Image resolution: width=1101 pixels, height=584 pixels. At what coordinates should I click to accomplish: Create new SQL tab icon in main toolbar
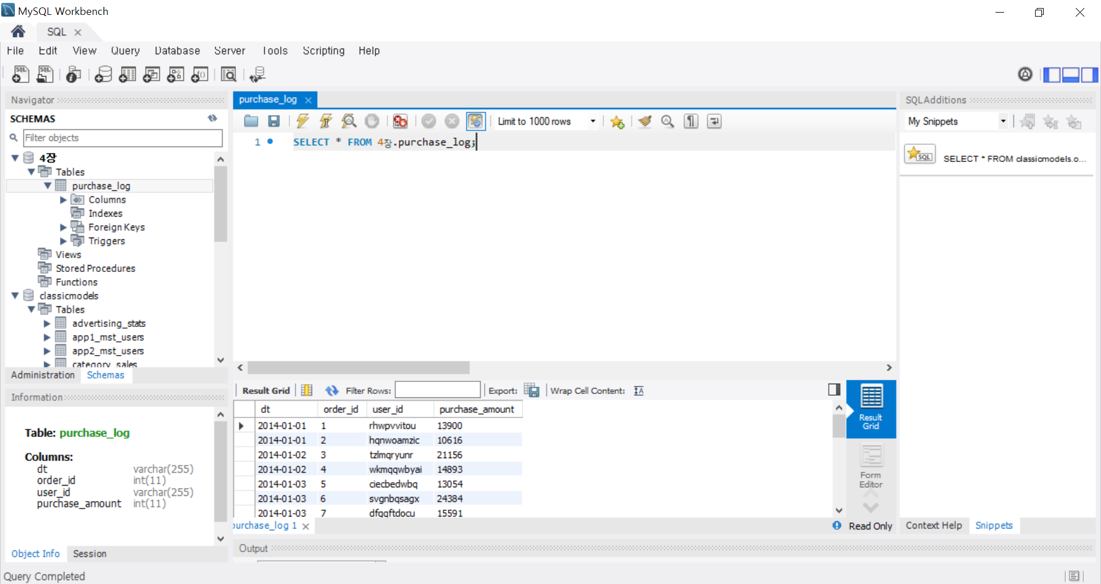pos(21,74)
